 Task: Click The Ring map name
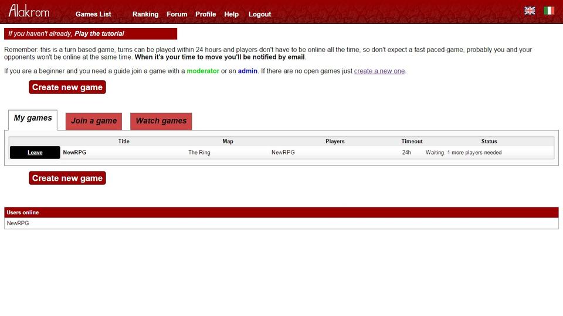pyautogui.click(x=199, y=153)
